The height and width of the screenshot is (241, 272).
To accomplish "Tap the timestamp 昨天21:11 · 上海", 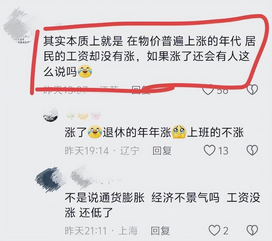I will (101, 231).
